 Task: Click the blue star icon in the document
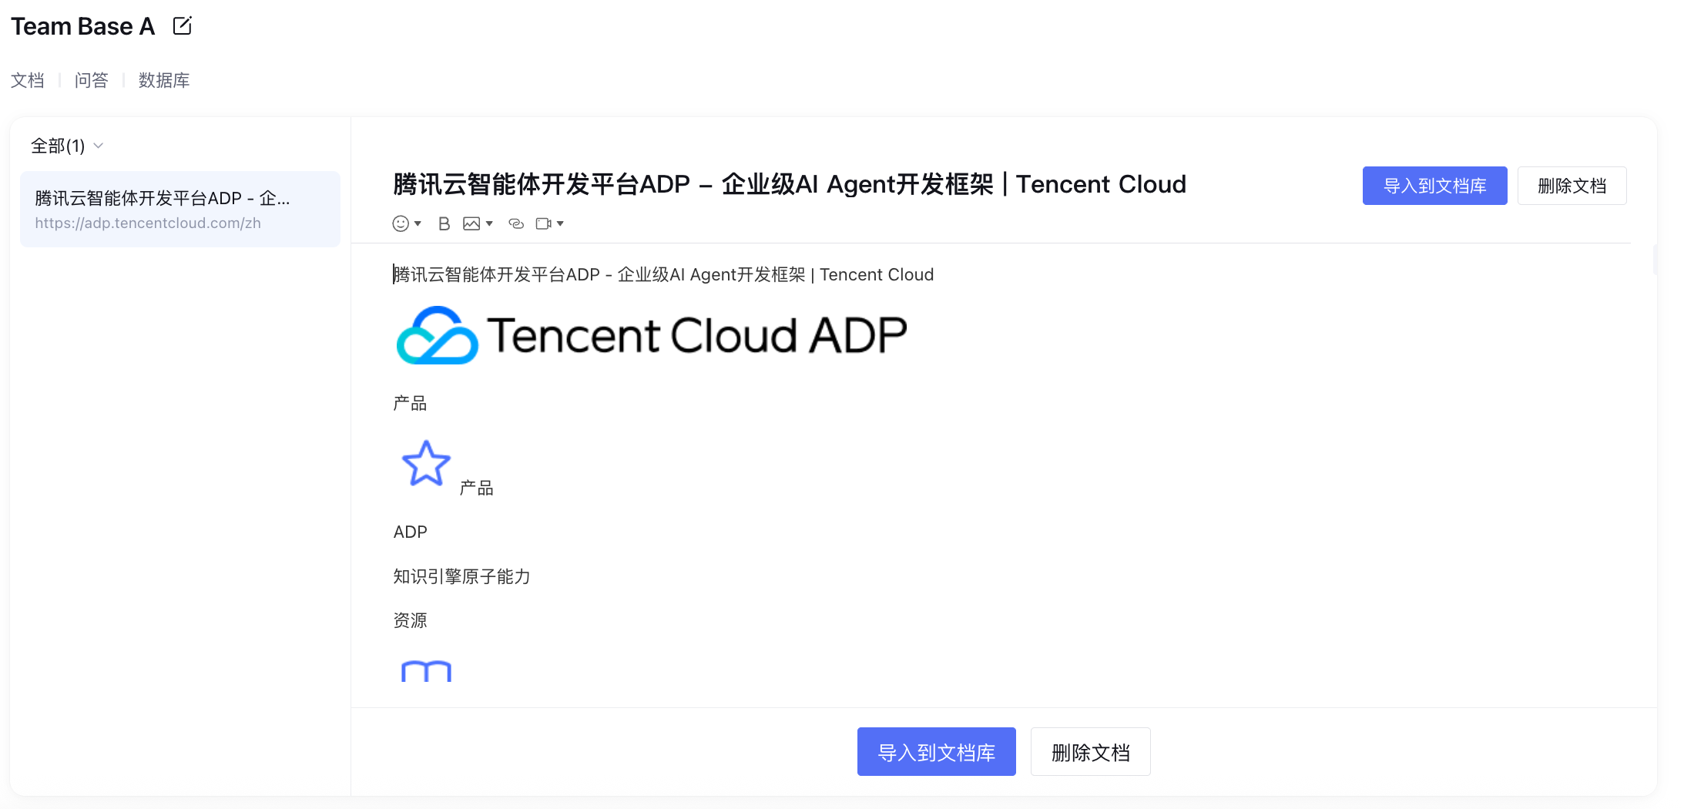[426, 463]
